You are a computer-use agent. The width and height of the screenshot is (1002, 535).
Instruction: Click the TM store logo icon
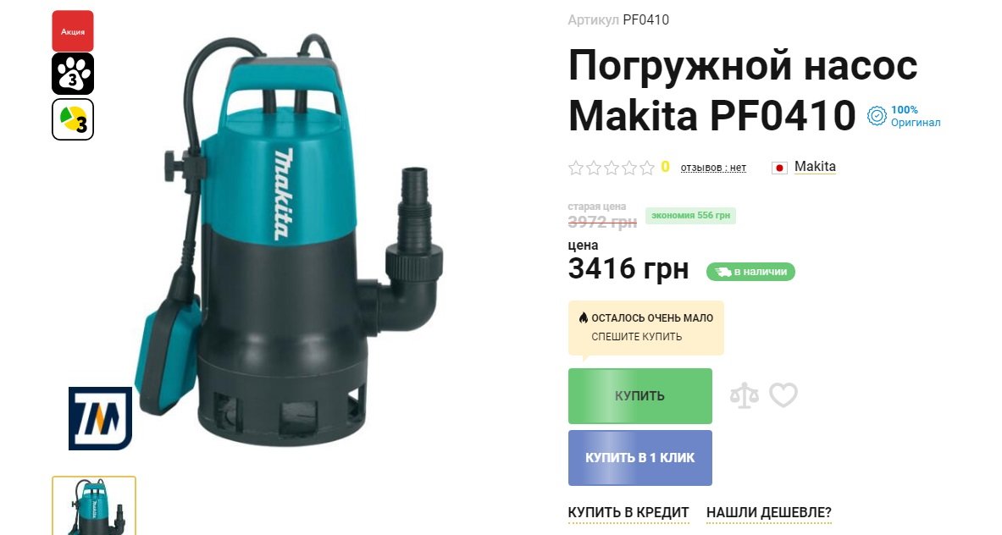coord(100,418)
